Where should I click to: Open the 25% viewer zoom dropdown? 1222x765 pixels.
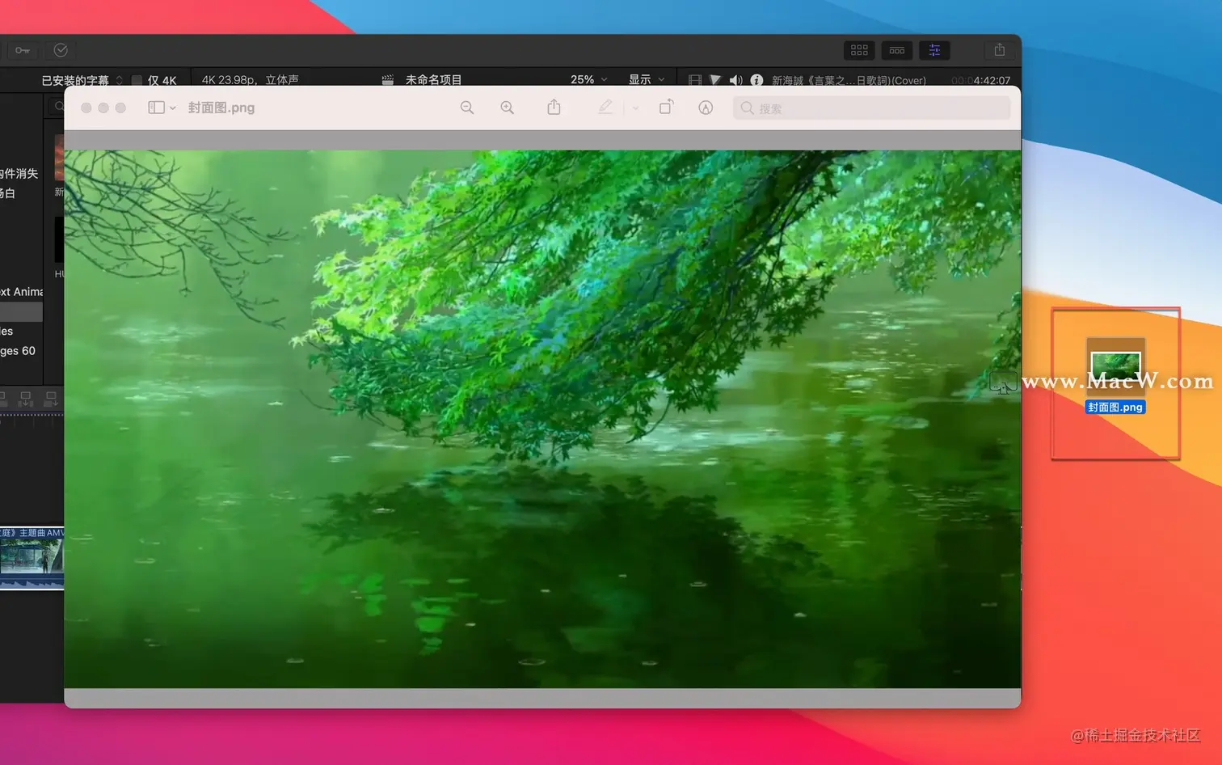tap(588, 79)
